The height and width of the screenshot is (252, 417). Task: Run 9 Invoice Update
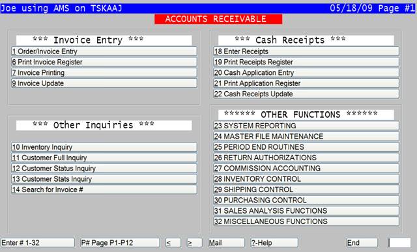click(104, 83)
